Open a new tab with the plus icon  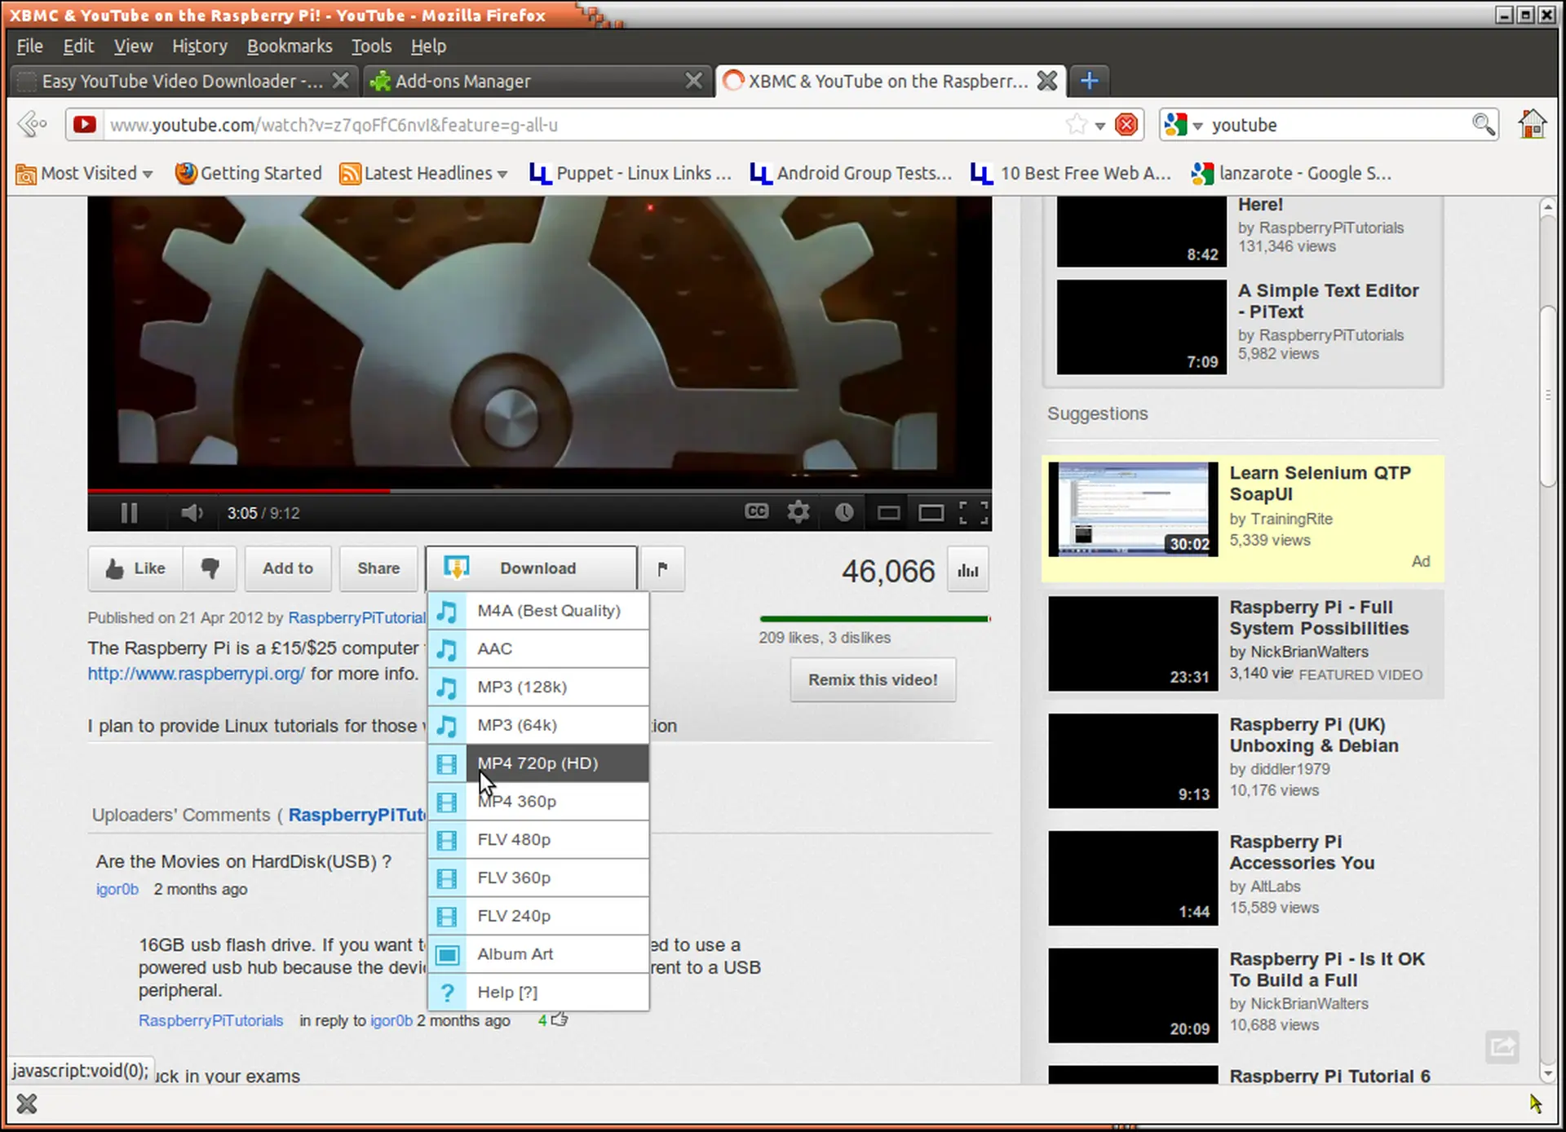coord(1090,81)
